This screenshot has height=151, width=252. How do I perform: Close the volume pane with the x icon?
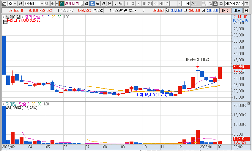click(249, 103)
